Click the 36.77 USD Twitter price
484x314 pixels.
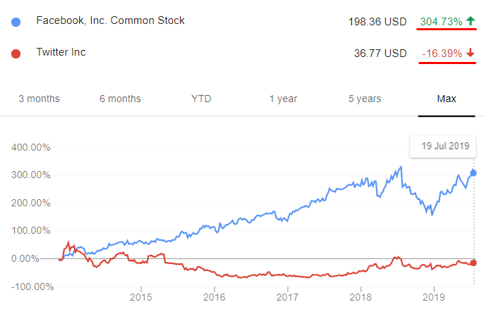tap(380, 54)
